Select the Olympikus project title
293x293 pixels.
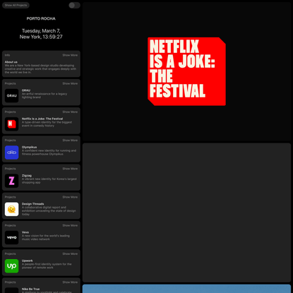point(30,147)
